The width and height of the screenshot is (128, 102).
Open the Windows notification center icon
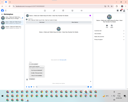125,96
